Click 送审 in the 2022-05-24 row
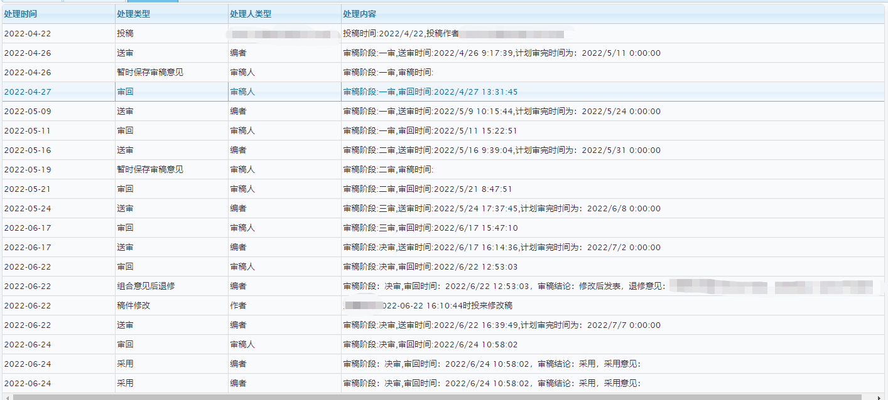 [x=125, y=209]
